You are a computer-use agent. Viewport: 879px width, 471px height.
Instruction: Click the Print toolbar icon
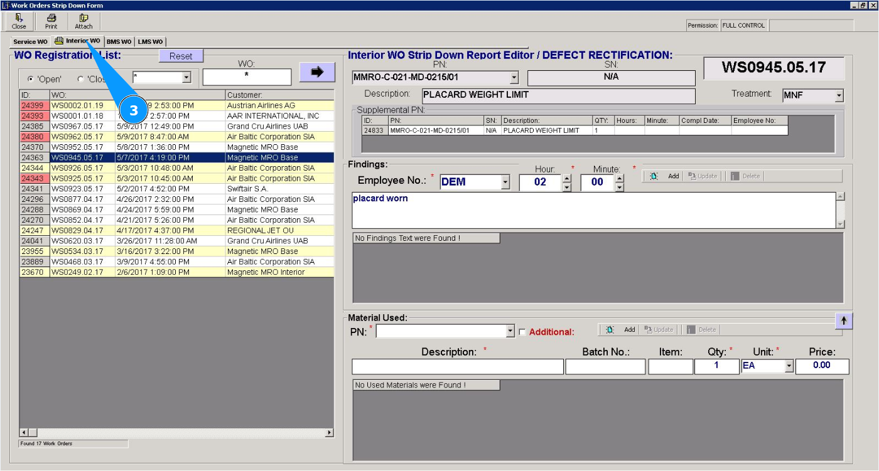[x=51, y=21]
